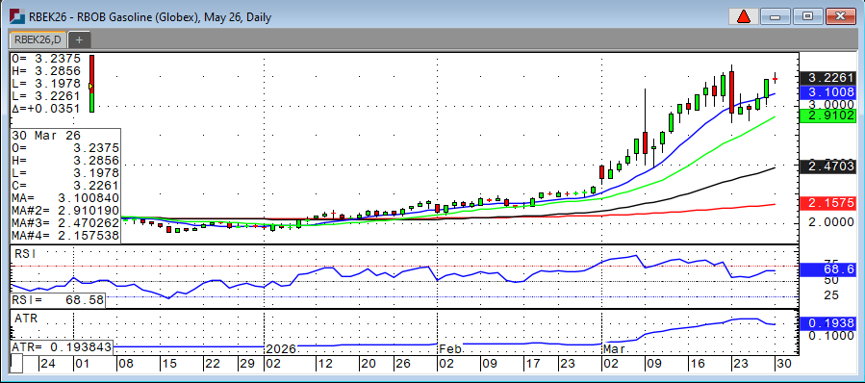Add a new chart tab with plus
Image resolution: width=865 pixels, height=383 pixels.
pos(79,39)
